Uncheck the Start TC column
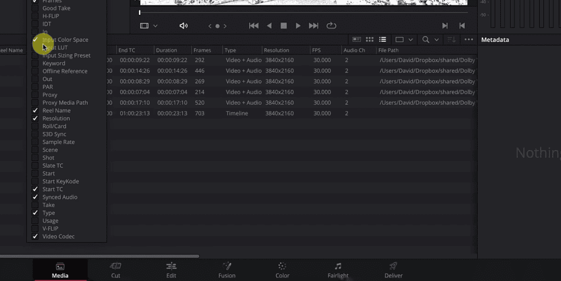The width and height of the screenshot is (561, 281). coord(35,189)
